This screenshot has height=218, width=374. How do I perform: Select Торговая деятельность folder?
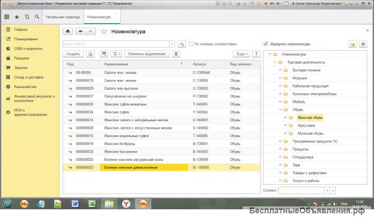[306, 62]
